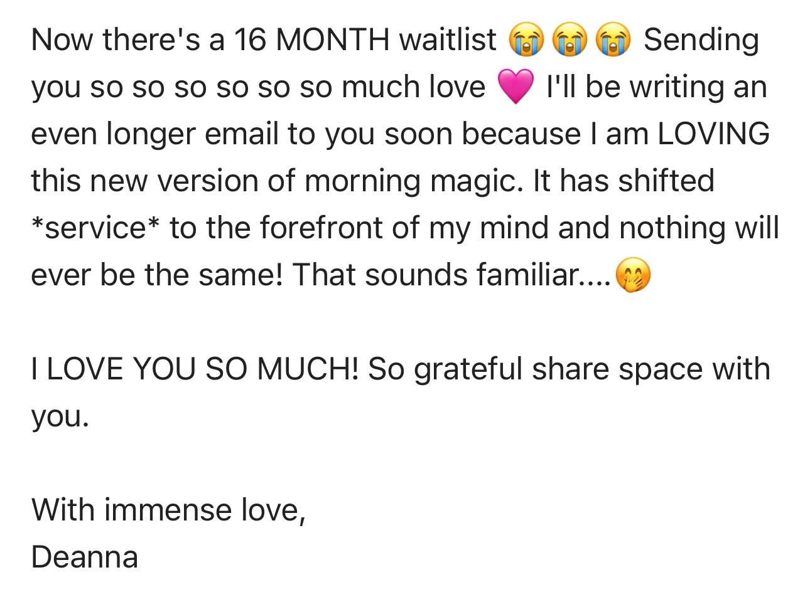
Task: Click the middle crying face emoji
Action: (570, 40)
